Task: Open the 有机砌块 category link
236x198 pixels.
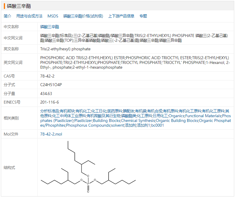Action: point(67,111)
